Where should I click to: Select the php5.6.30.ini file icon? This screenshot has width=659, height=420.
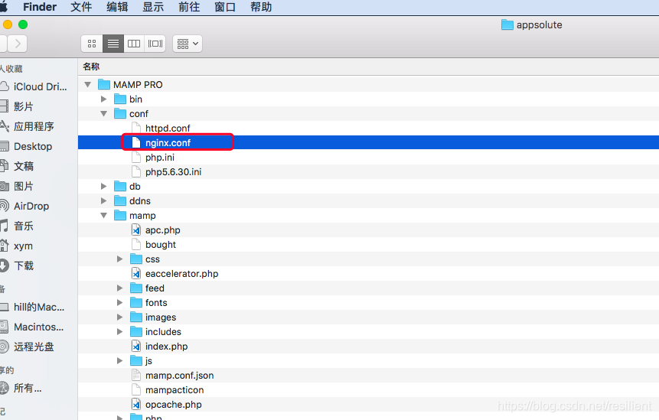point(136,172)
